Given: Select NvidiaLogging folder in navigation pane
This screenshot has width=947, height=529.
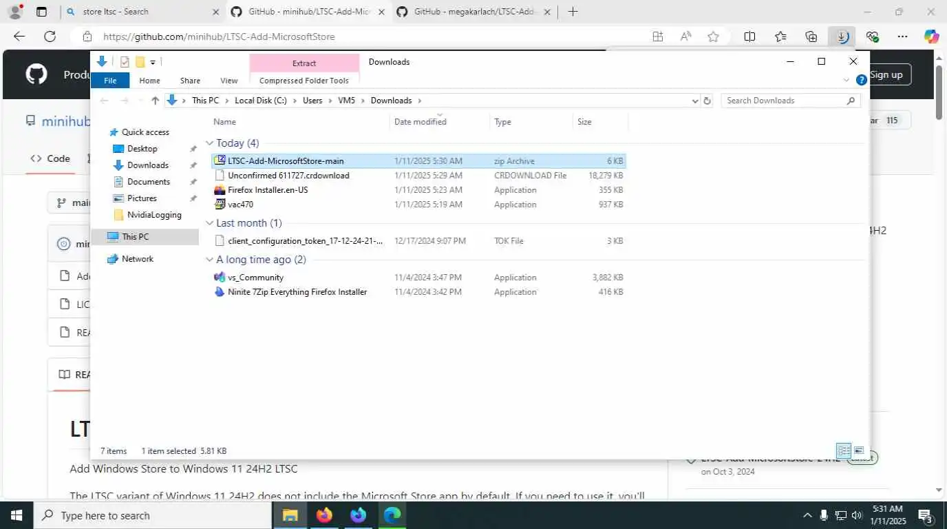Looking at the screenshot, I should 154,215.
